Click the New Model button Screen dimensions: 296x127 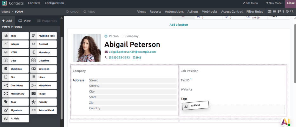pos(274,3)
